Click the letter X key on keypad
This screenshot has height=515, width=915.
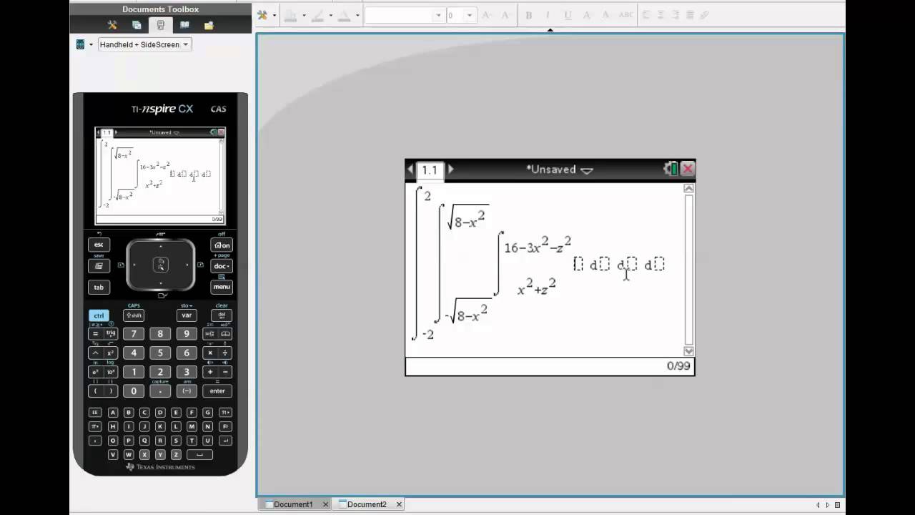pyautogui.click(x=144, y=454)
